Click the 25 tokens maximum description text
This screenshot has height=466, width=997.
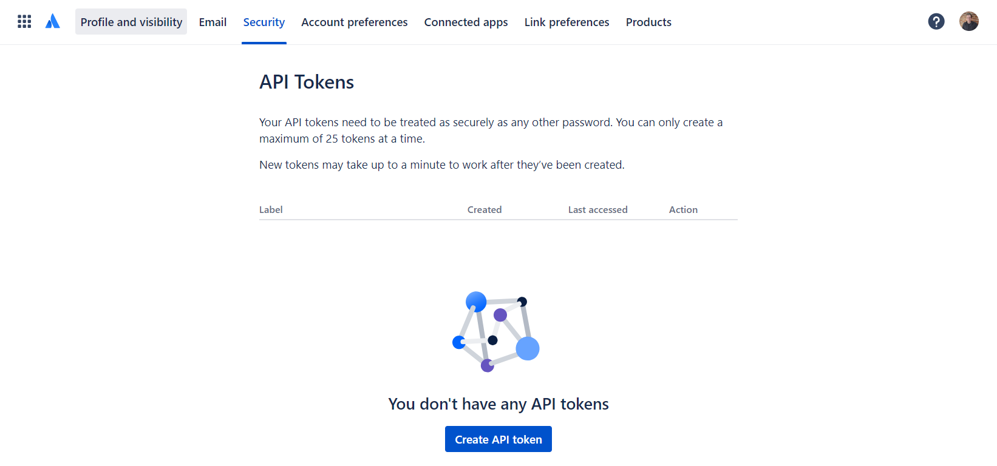click(491, 130)
